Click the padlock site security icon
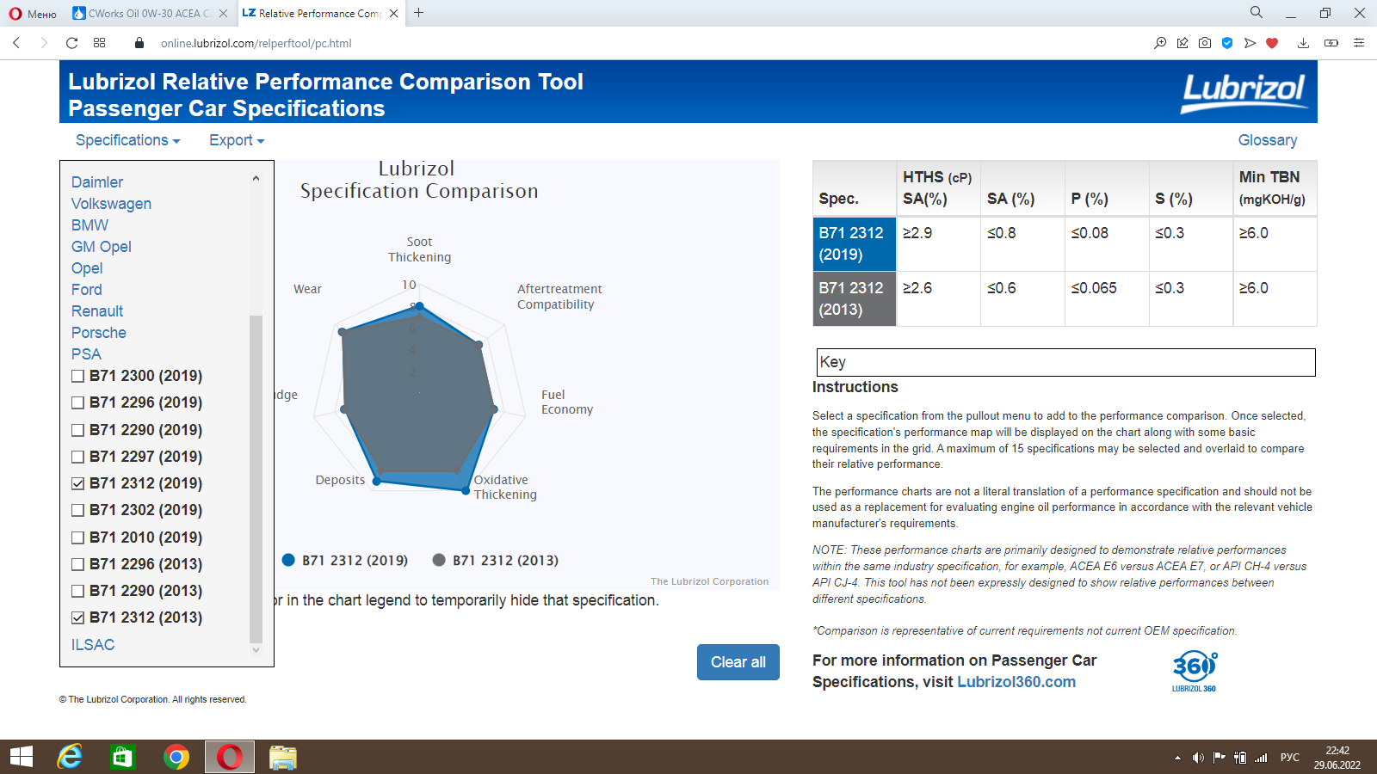 click(x=139, y=43)
